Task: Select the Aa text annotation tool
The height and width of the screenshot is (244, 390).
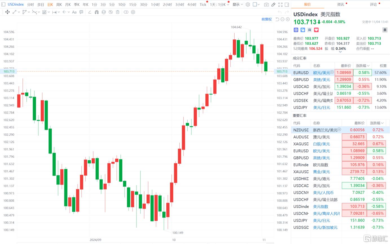Action: pos(74,12)
